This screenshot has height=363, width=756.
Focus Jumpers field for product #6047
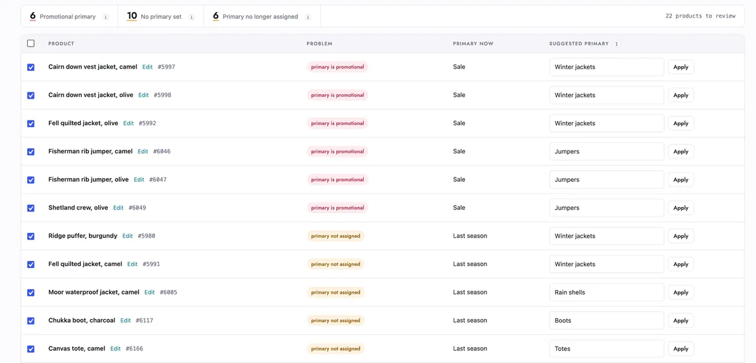click(607, 179)
